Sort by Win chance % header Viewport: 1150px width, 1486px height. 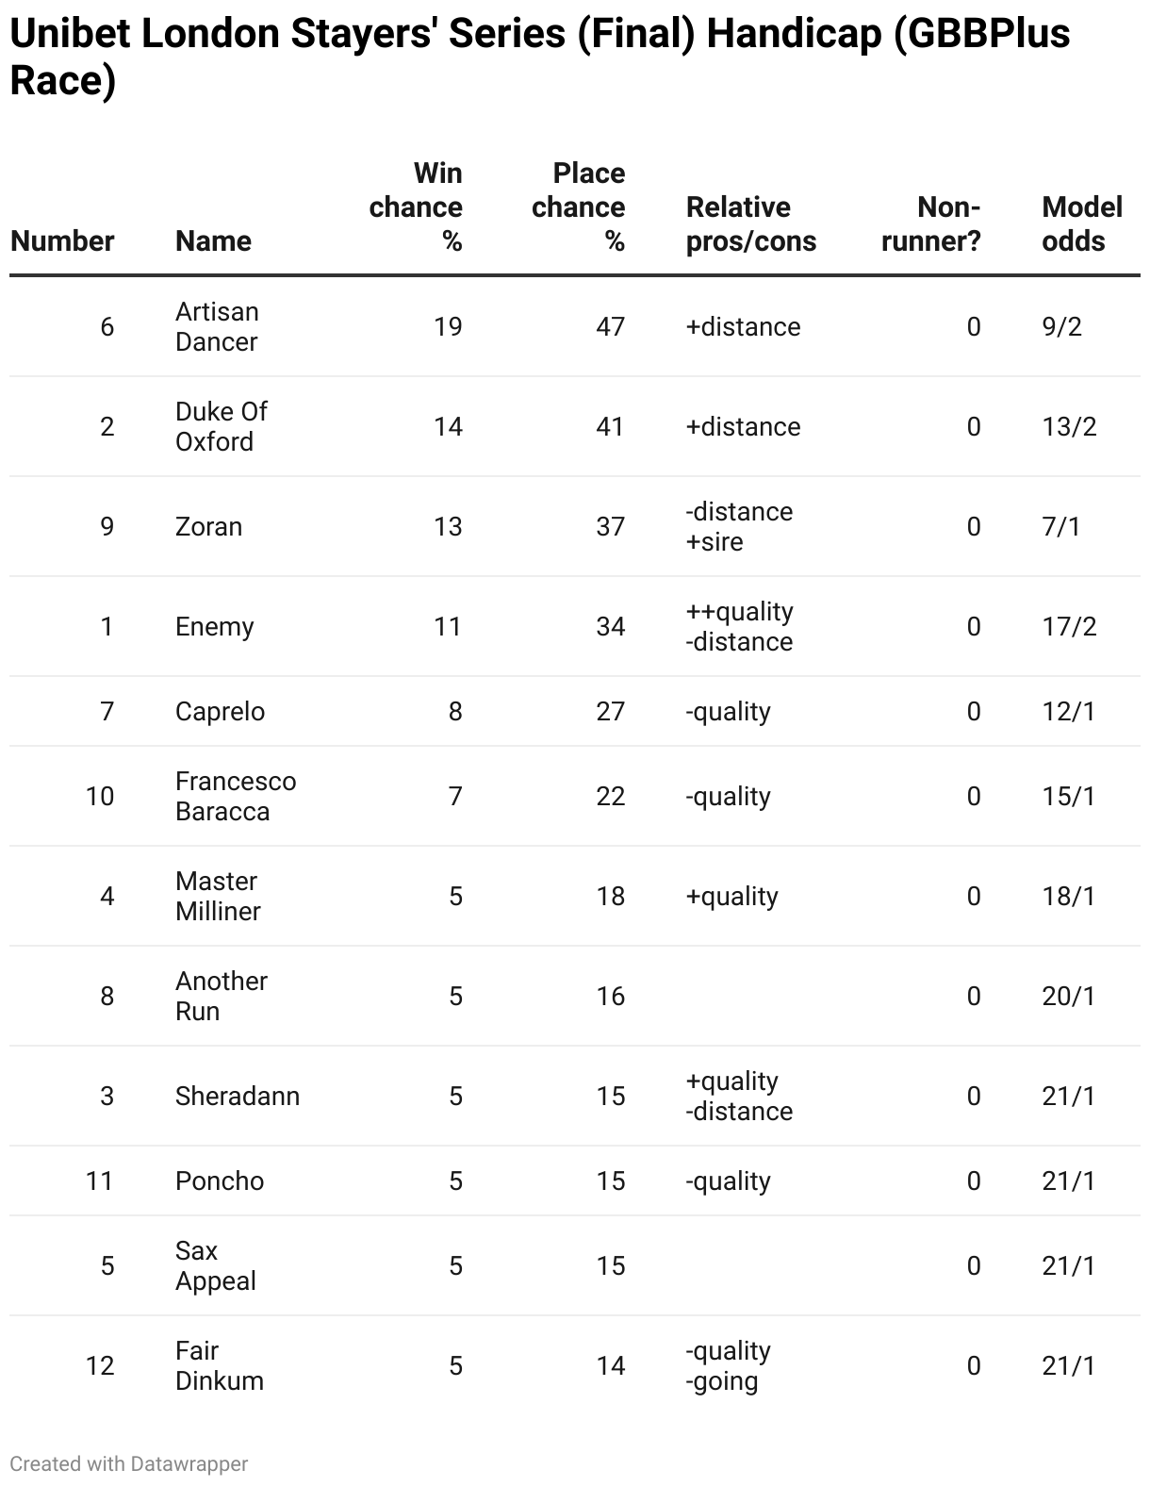[x=416, y=207]
